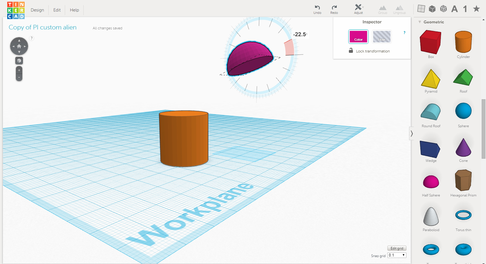The width and height of the screenshot is (486, 264).
Task: Select the faceted polyhedron shapes icon
Action: click(443, 9)
